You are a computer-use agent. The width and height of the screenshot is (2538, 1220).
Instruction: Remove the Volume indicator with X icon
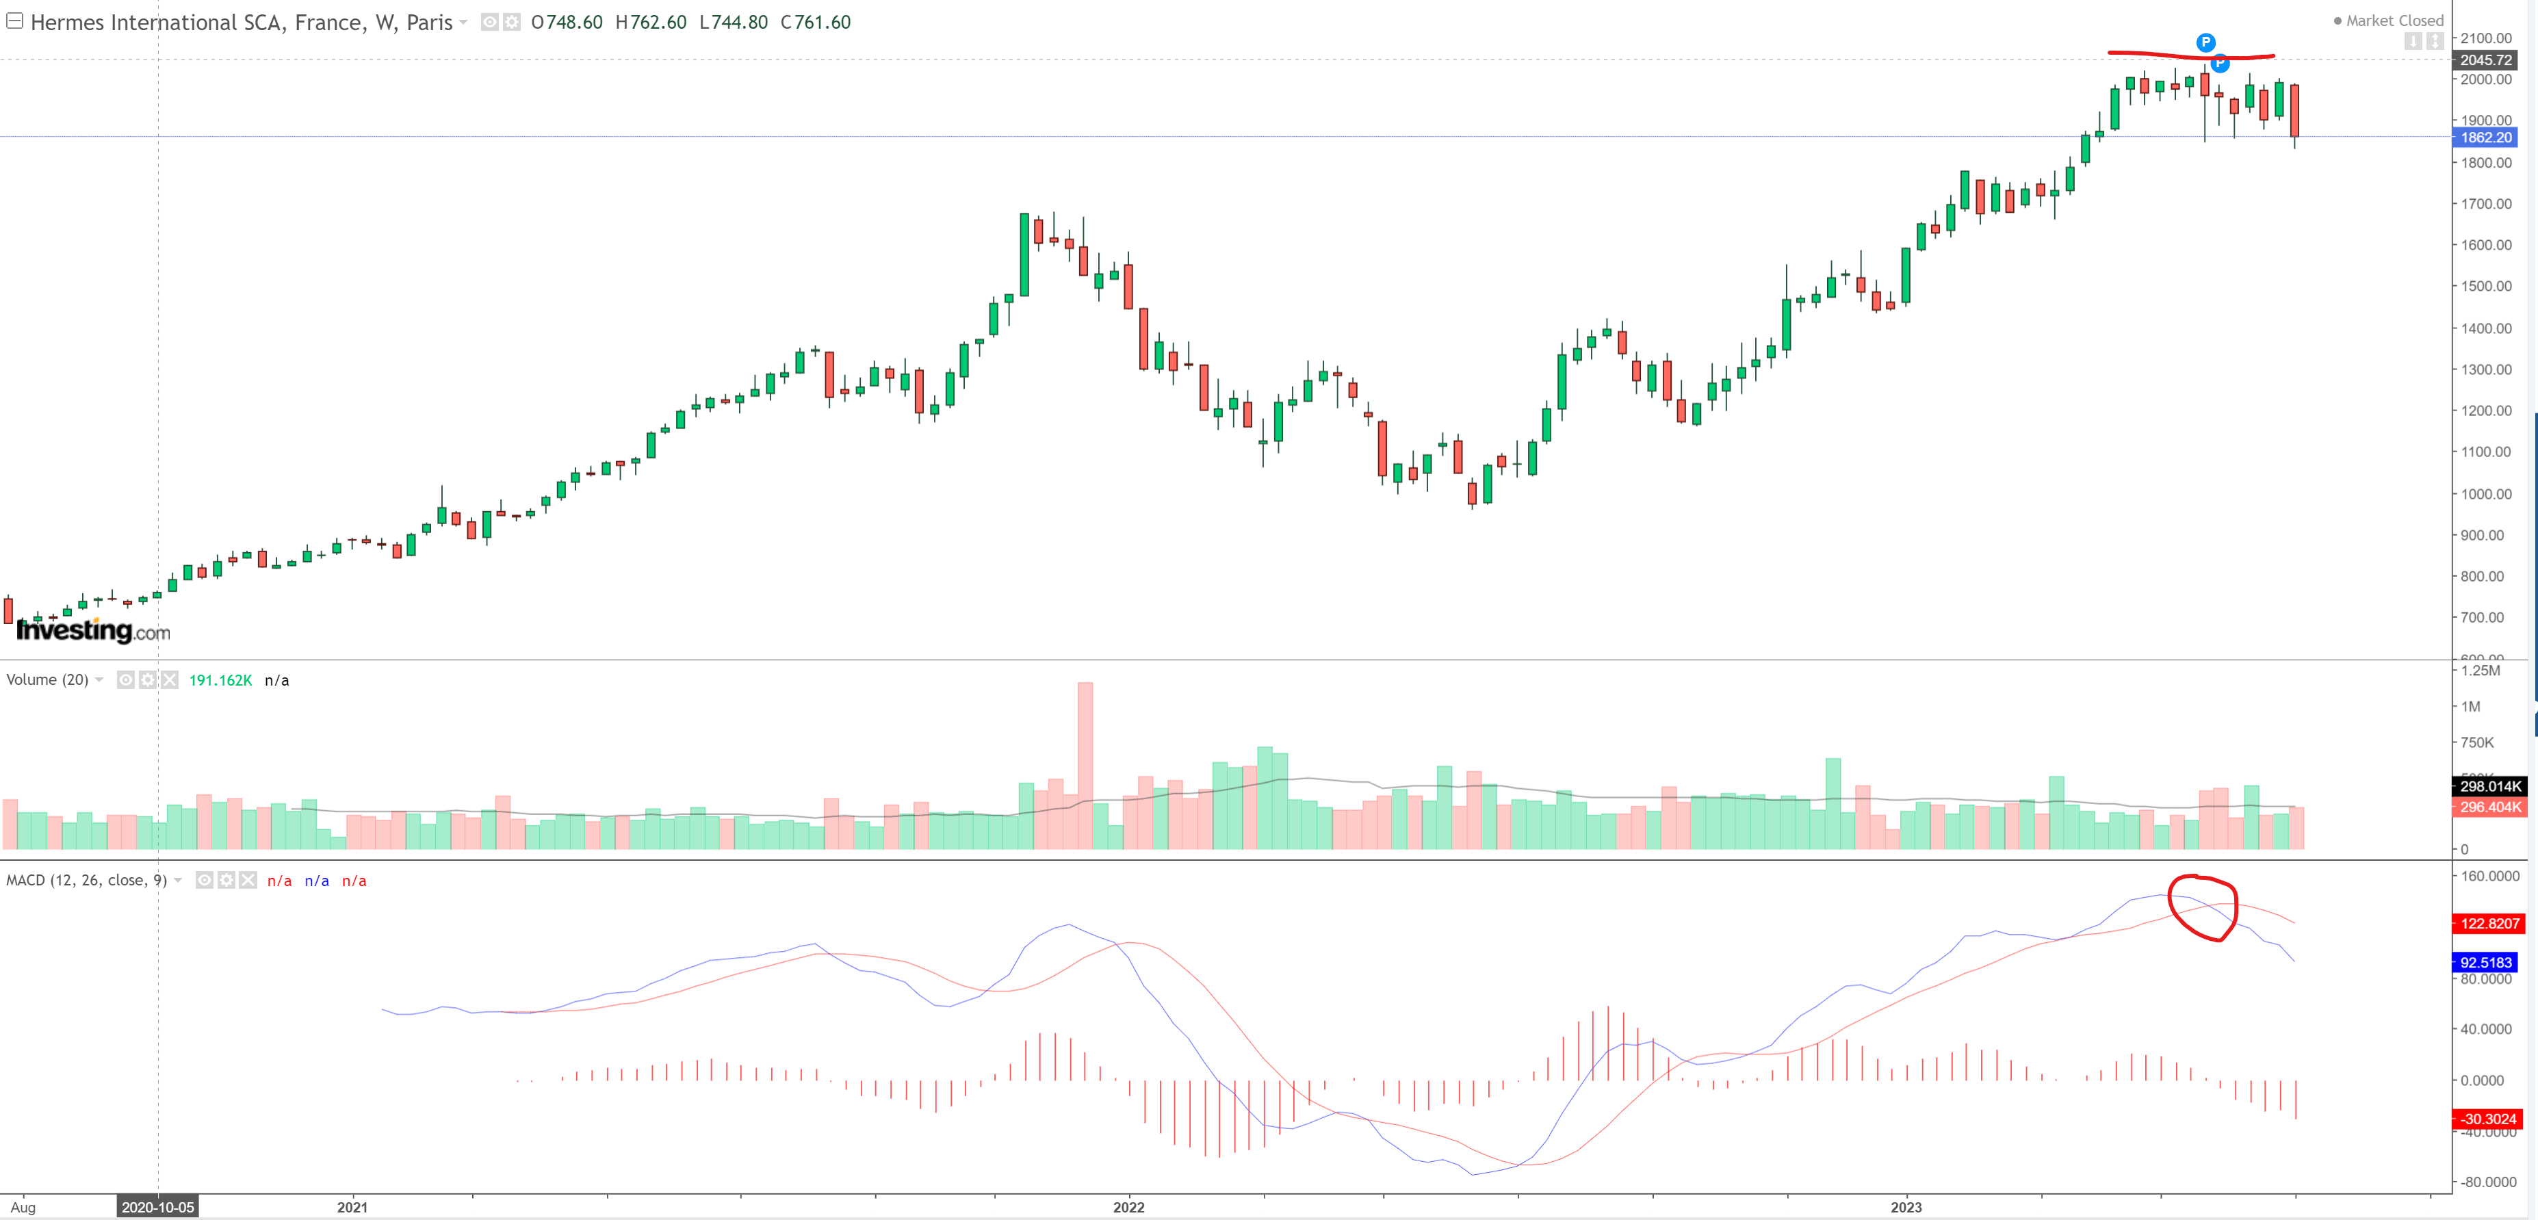[170, 680]
